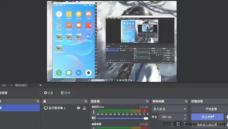228x129 pixels.
Task: Click the plus zoom-in button beside 28%
Action: pos(11,85)
